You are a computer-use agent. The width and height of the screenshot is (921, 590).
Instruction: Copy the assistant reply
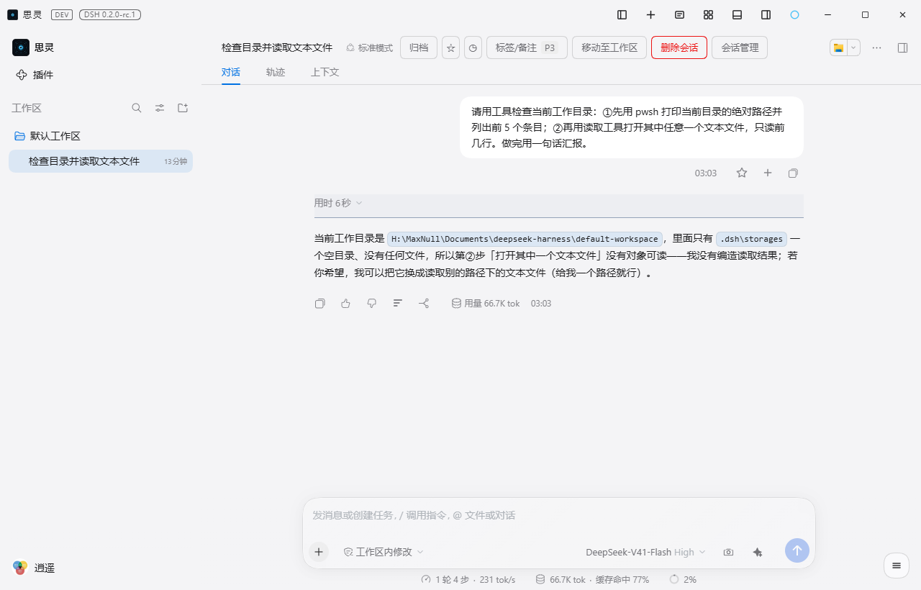[320, 304]
